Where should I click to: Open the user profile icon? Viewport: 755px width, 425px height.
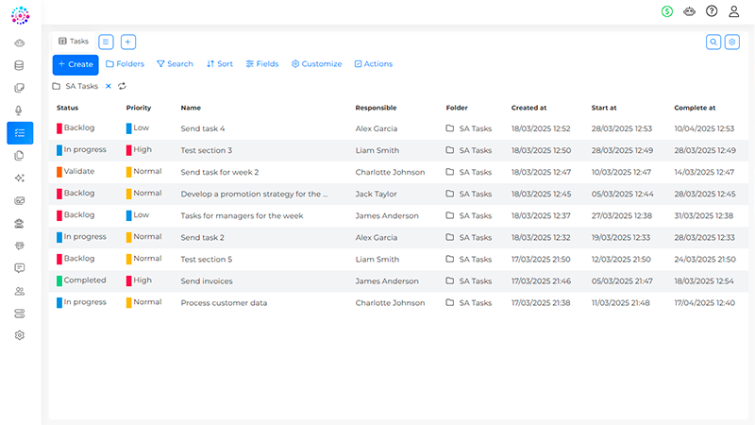coord(734,11)
